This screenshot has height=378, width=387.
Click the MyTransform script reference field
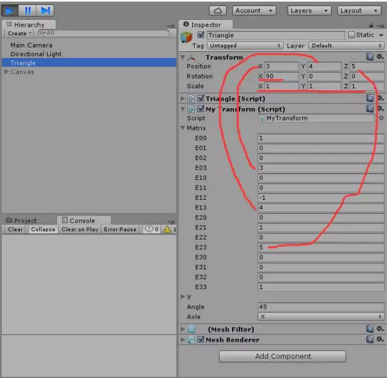(x=316, y=118)
